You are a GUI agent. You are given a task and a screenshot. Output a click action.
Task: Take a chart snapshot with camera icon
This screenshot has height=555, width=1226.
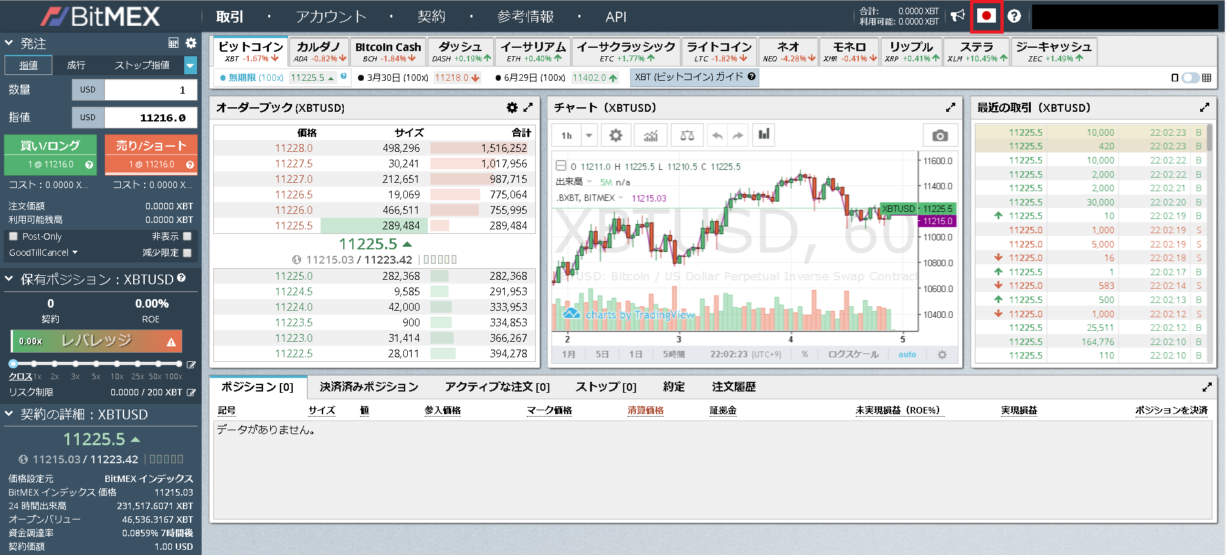(940, 135)
